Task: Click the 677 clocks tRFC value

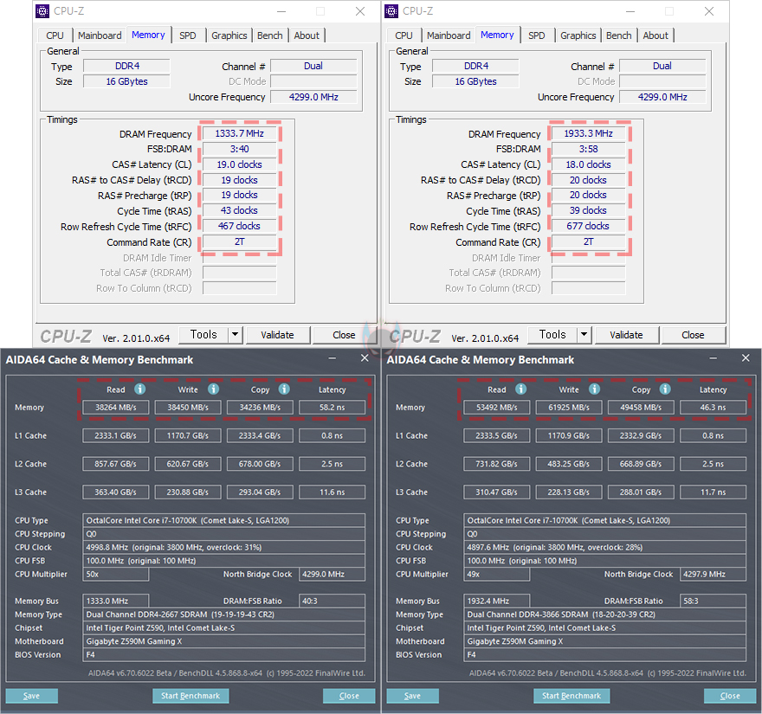Action: (x=589, y=226)
